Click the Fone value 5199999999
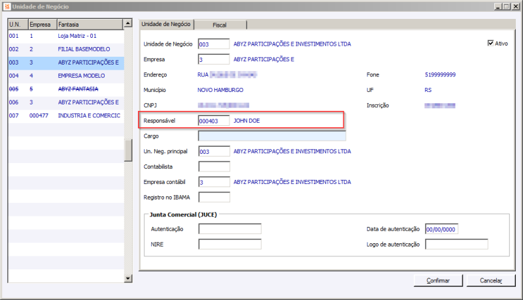Viewport: 523px width, 300px height. (x=440, y=75)
